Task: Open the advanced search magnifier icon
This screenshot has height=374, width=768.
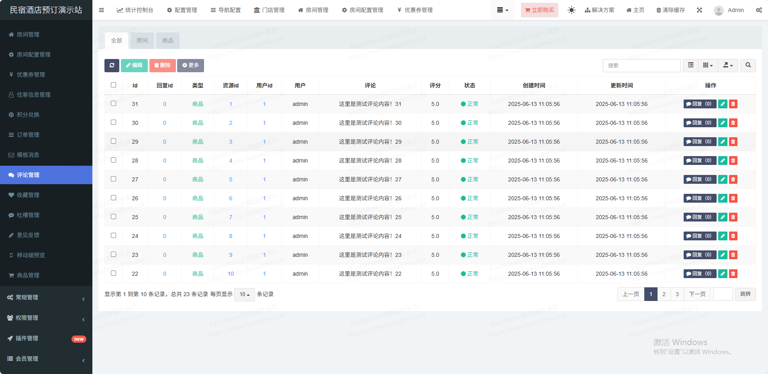Action: point(748,65)
